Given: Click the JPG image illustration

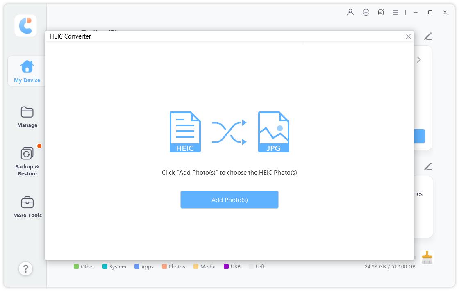Looking at the screenshot, I should coord(273,132).
